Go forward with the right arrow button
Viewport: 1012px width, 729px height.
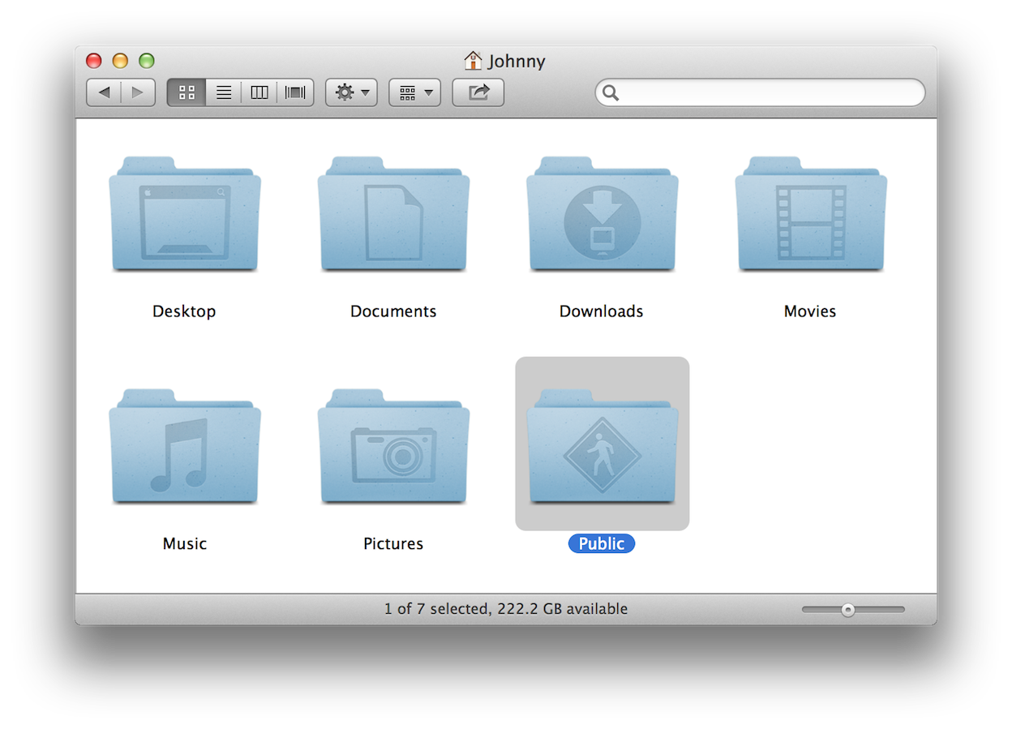pyautogui.click(x=138, y=92)
